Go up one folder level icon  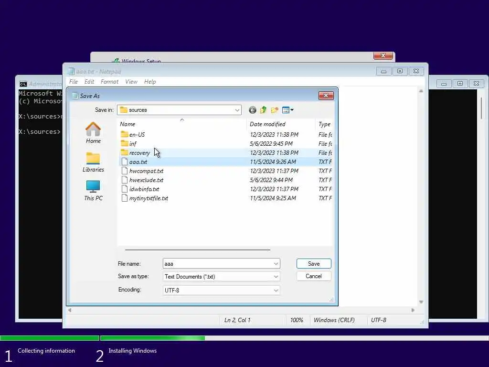coord(264,110)
